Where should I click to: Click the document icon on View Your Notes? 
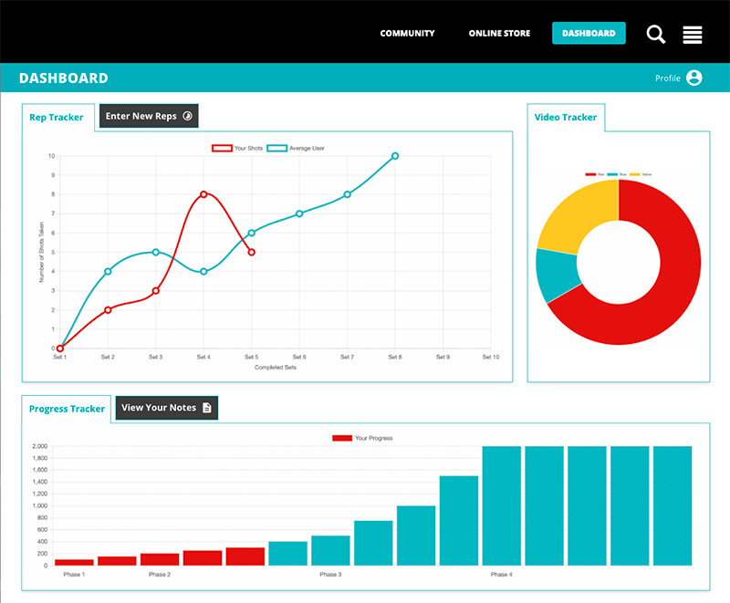[207, 408]
